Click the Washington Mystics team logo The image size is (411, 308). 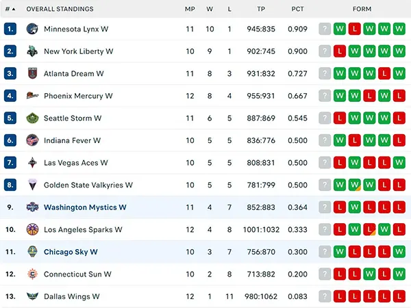point(32,207)
